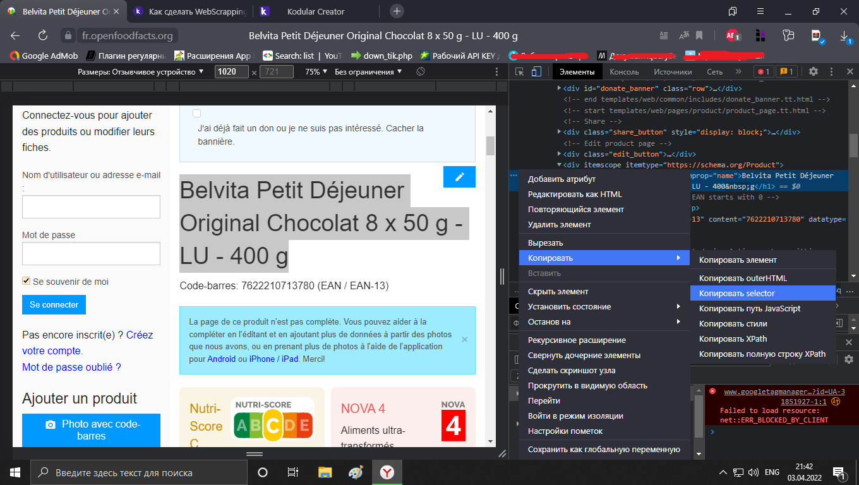Choose 'Копировать outerHTML' menu item
Viewport: 859px width, 485px height.
(x=763, y=278)
